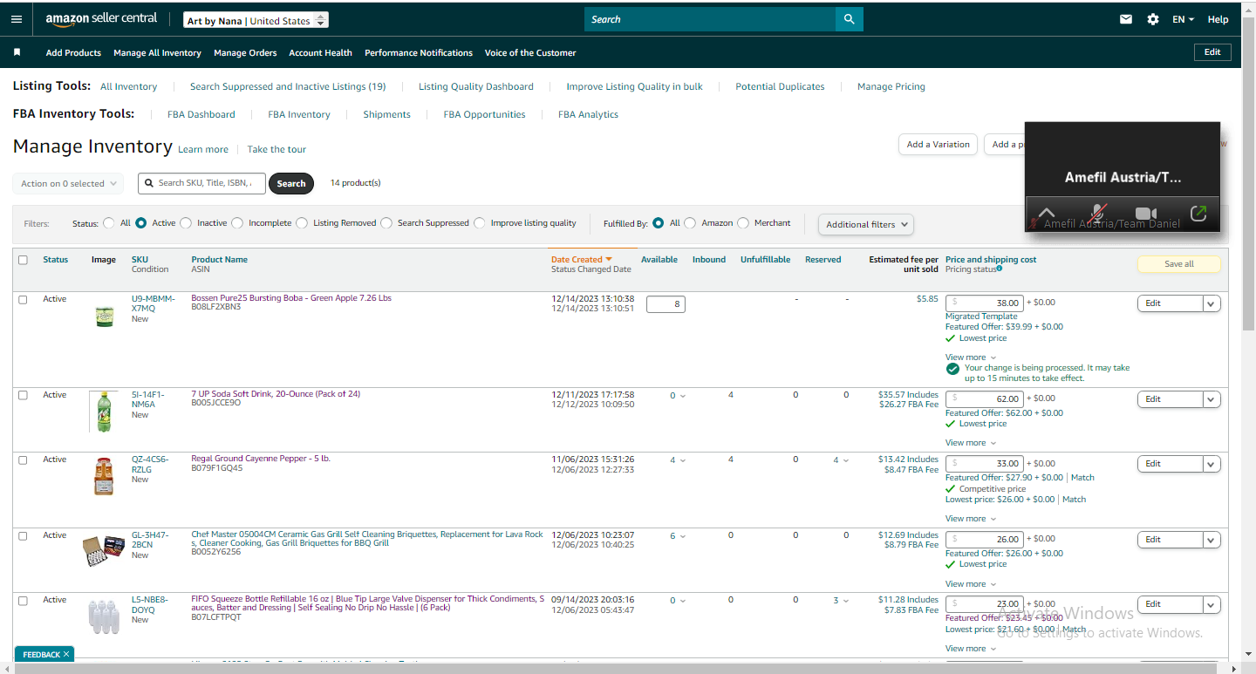Open FIFO Squeeze Bottle product thumbnail
This screenshot has width=1256, height=674.
pyautogui.click(x=104, y=616)
